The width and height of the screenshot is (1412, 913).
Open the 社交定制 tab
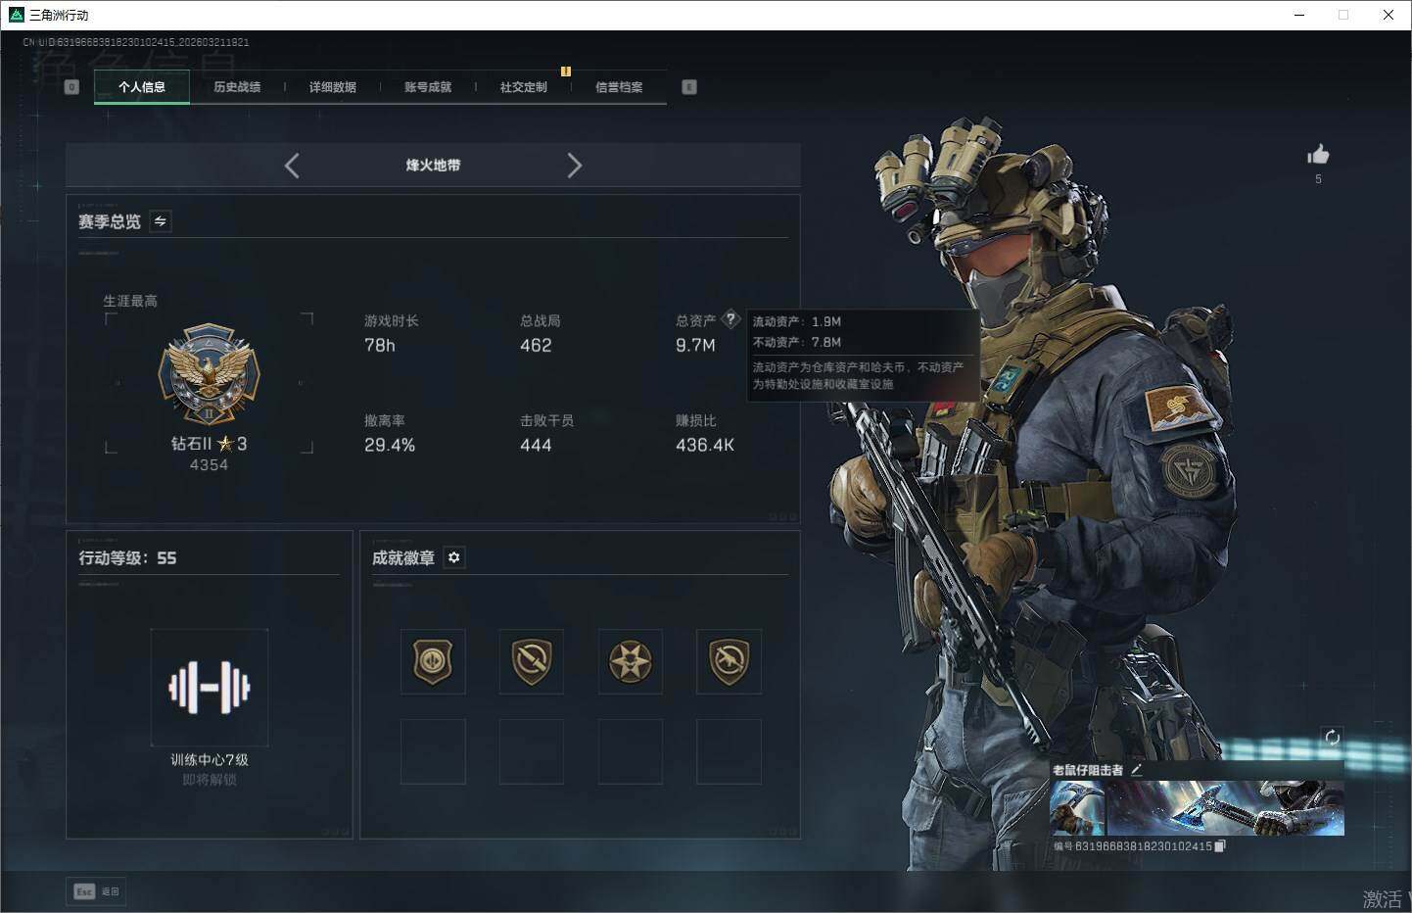pos(524,87)
